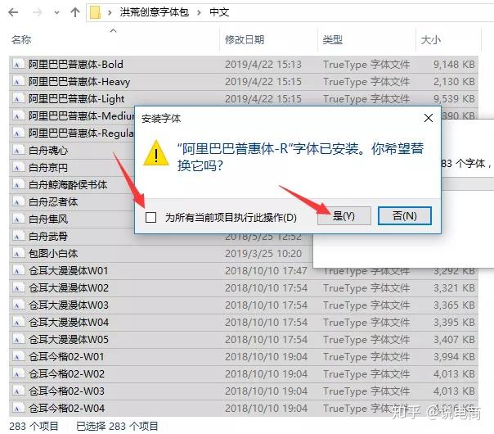Expand breadcrumb chevron before 中文
Viewport: 494px width, 434px height.
199,12
